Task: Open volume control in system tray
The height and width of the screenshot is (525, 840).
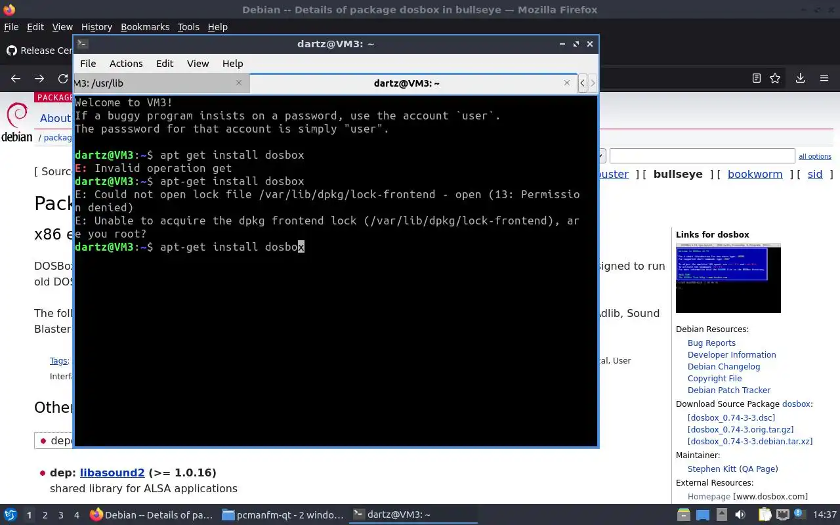Action: (x=740, y=515)
